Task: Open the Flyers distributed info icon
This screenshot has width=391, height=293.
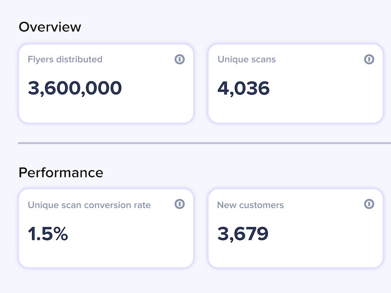Action: tap(179, 59)
